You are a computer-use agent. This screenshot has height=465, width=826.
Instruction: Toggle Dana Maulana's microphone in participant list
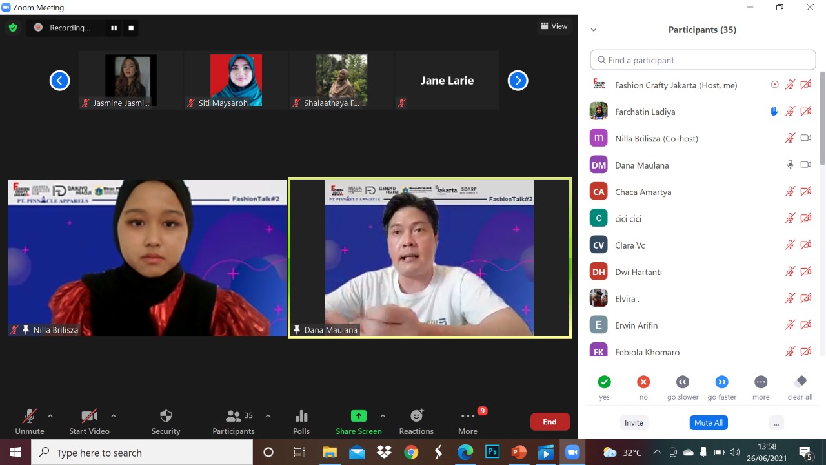click(x=790, y=165)
